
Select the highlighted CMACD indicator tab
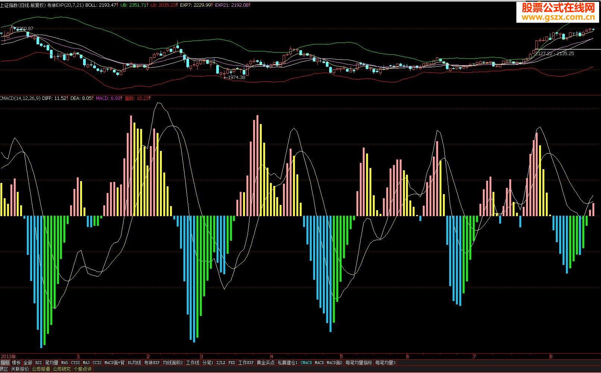click(x=306, y=363)
